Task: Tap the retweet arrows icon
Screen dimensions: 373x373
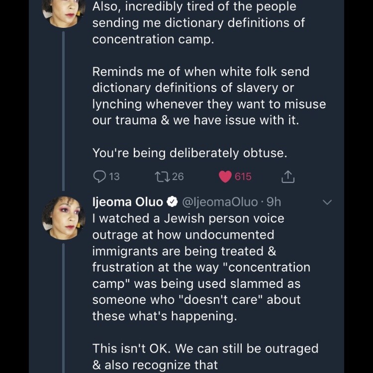Action: coord(163,177)
